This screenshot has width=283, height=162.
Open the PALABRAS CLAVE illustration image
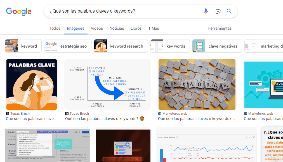(x=31, y=84)
